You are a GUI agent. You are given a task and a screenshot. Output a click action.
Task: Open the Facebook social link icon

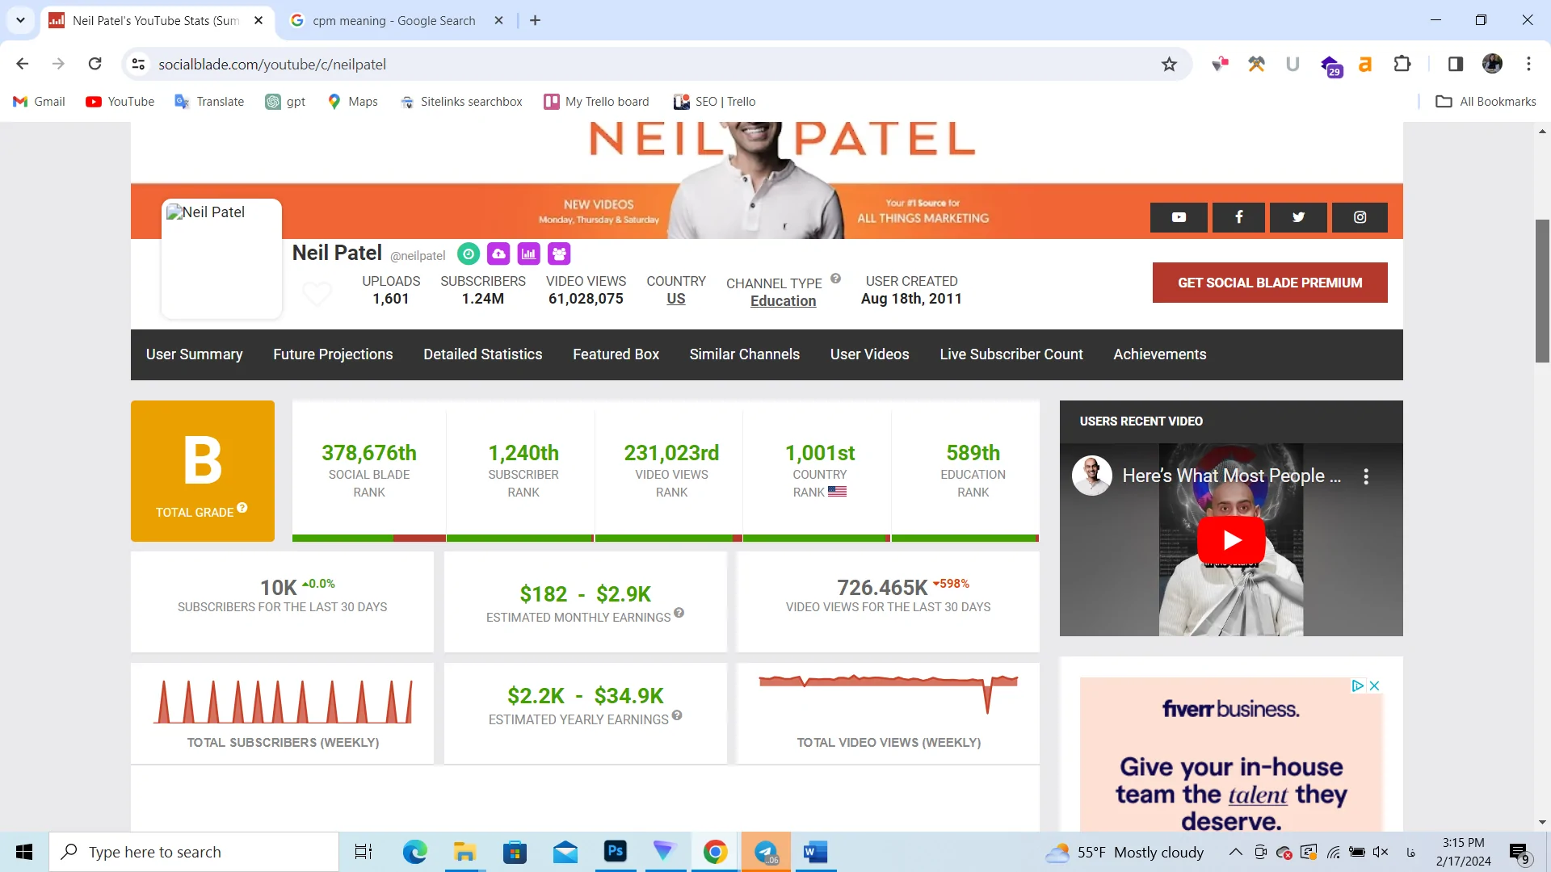pyautogui.click(x=1238, y=217)
